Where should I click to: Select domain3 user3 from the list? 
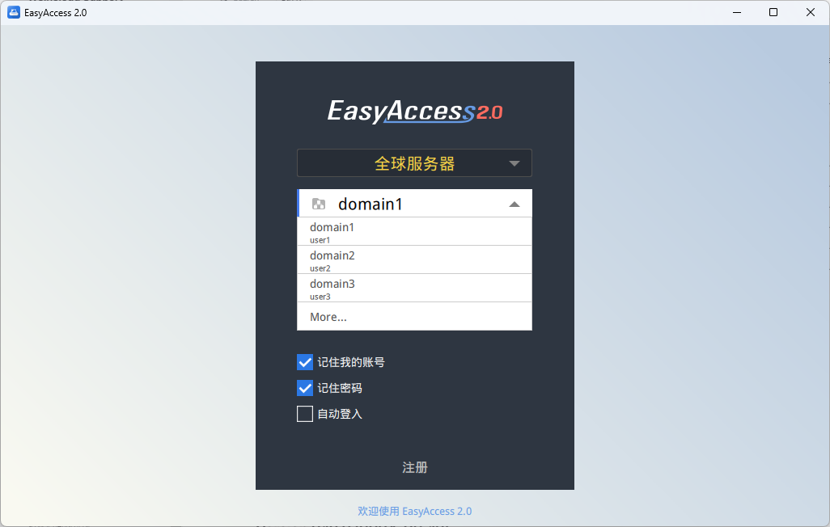(414, 289)
